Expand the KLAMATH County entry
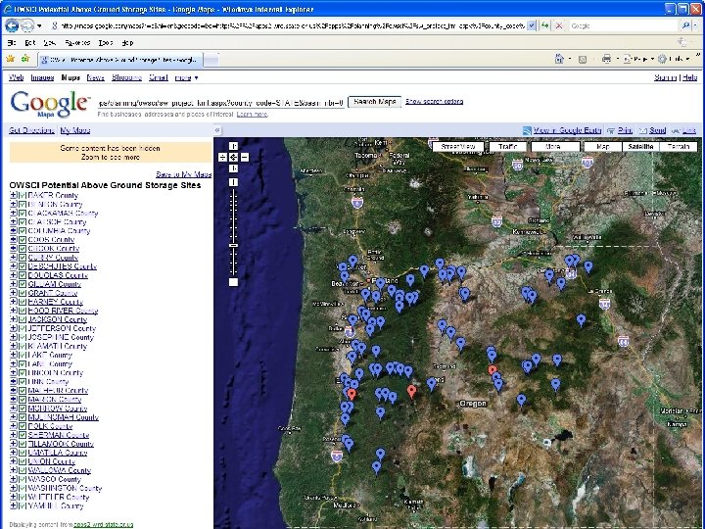The image size is (705, 529). pos(14,346)
